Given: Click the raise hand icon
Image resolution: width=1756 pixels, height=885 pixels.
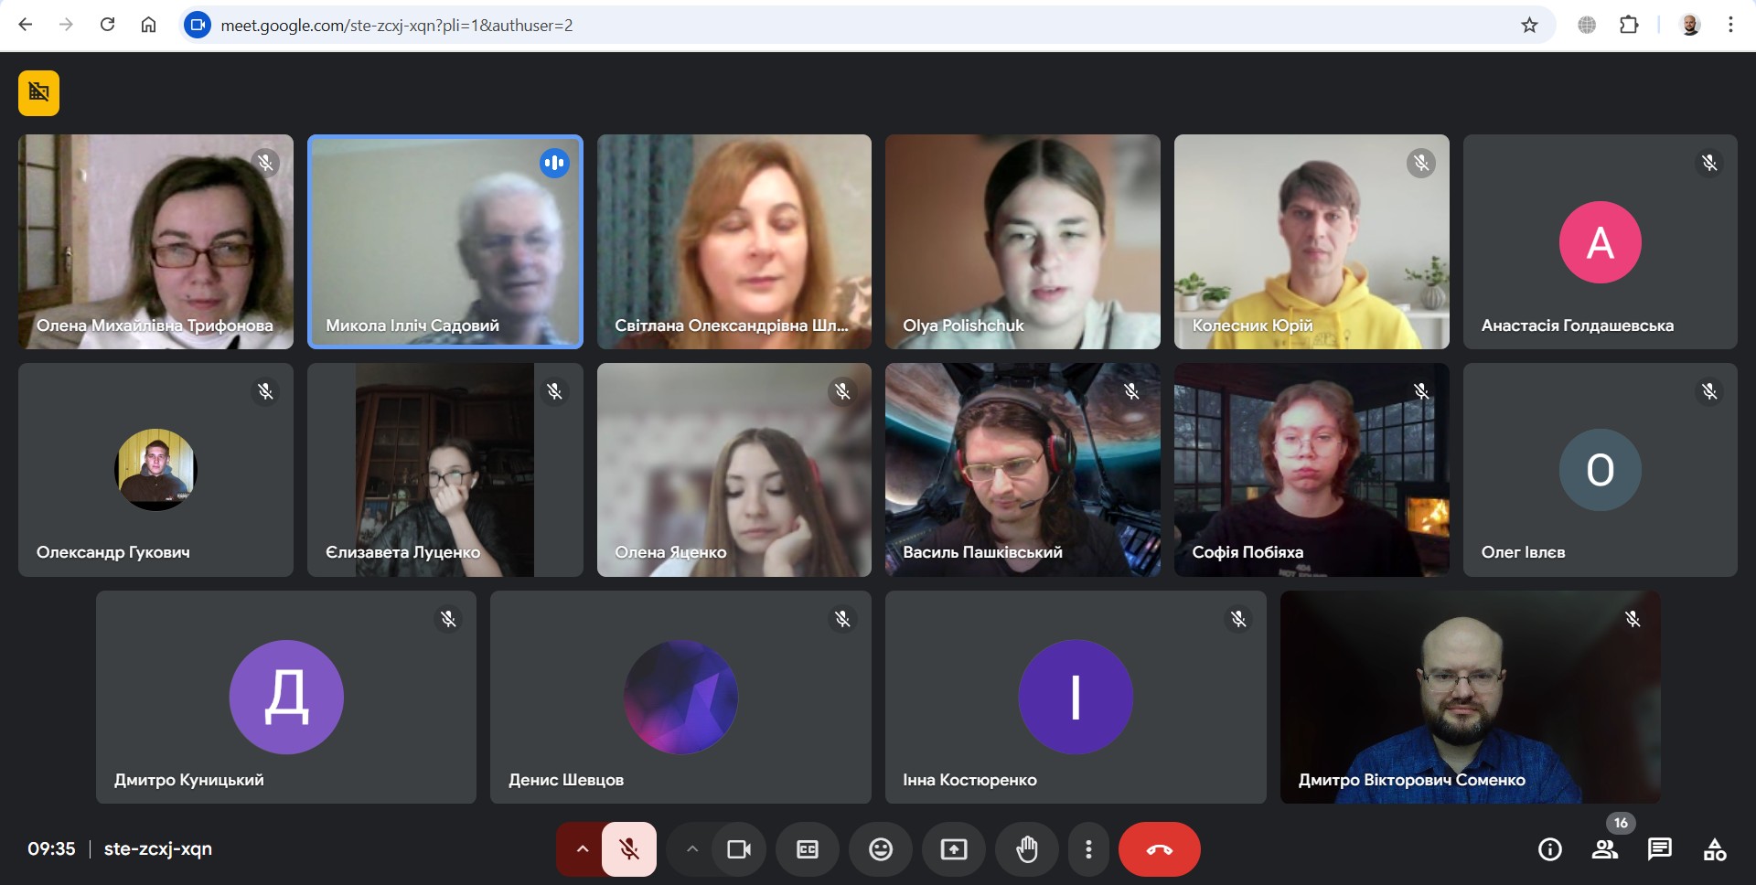Looking at the screenshot, I should pos(1026,849).
